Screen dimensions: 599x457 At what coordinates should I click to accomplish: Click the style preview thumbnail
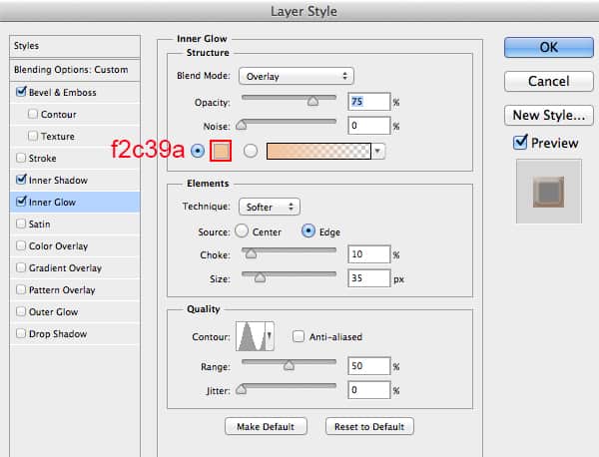pyautogui.click(x=546, y=191)
